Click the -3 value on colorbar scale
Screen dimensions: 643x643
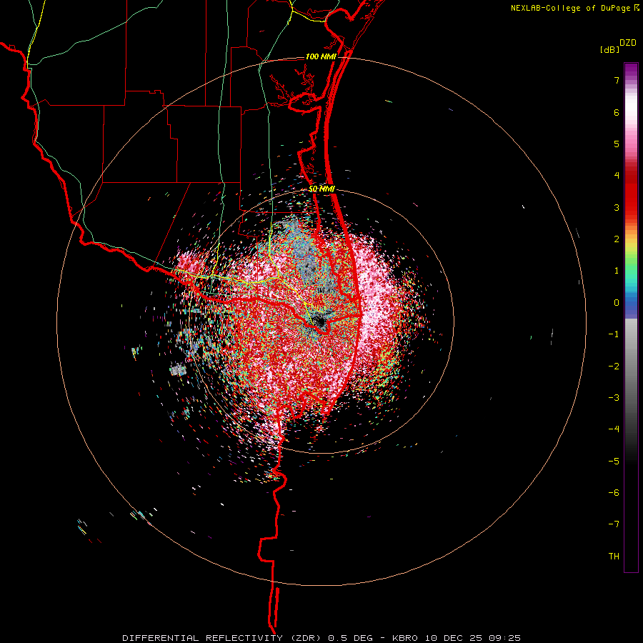tap(614, 398)
